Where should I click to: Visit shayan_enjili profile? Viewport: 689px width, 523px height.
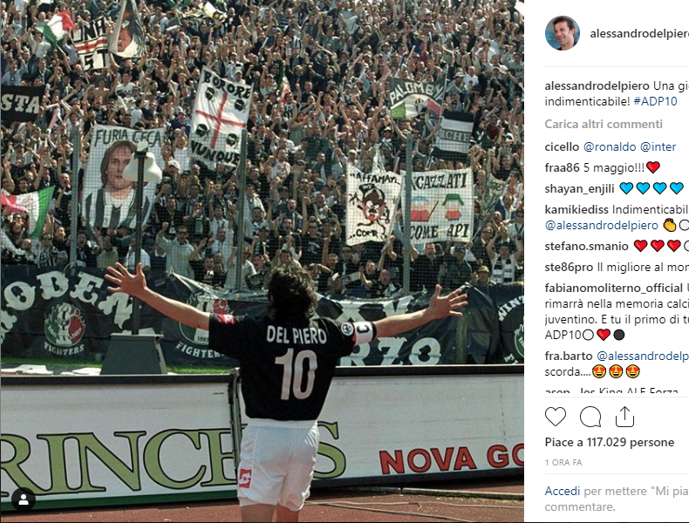(x=579, y=189)
